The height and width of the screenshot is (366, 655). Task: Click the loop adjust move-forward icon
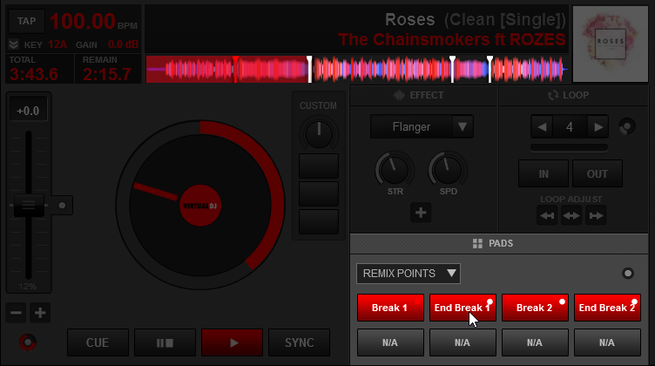pos(596,215)
